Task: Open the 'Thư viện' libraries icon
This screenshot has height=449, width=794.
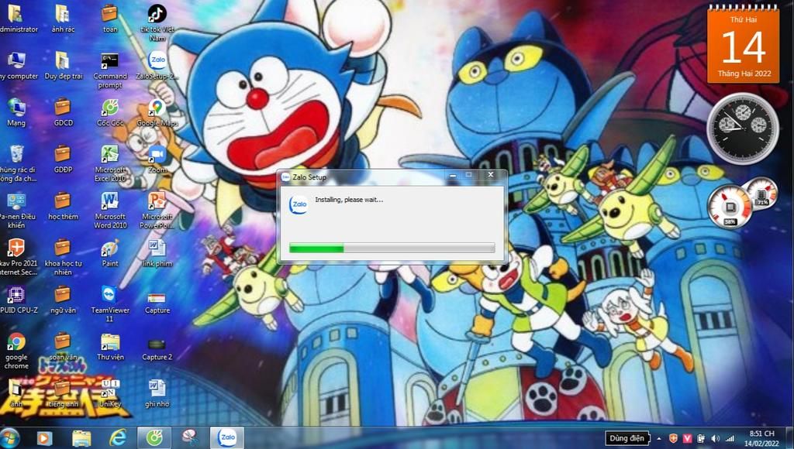Action: pyautogui.click(x=110, y=346)
